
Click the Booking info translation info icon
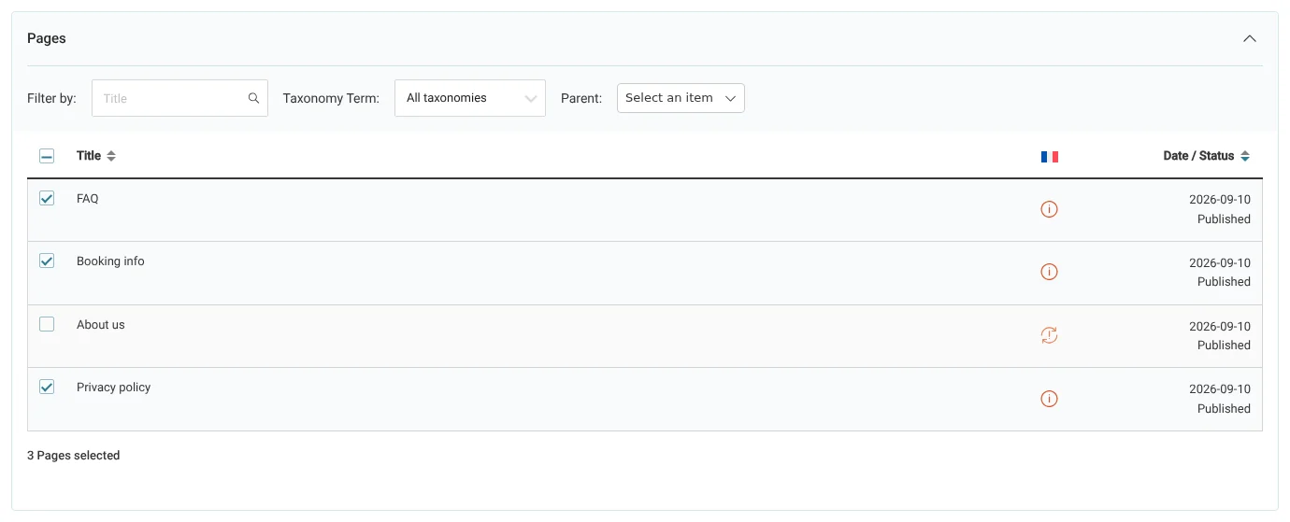(1049, 272)
